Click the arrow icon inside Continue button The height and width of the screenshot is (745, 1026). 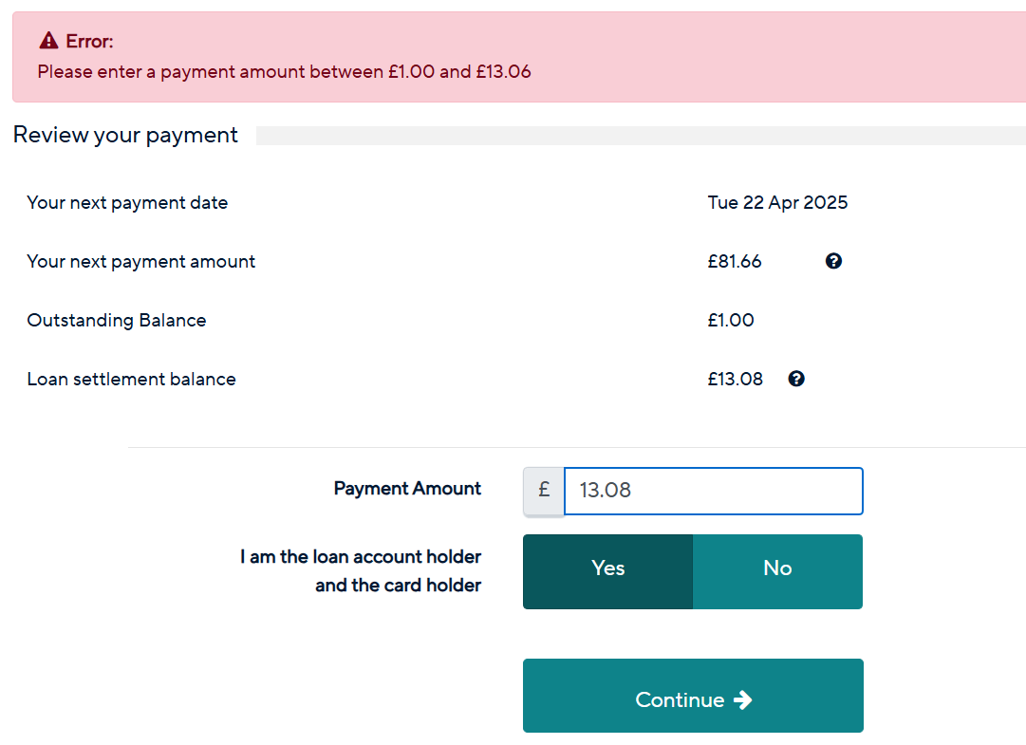click(742, 699)
